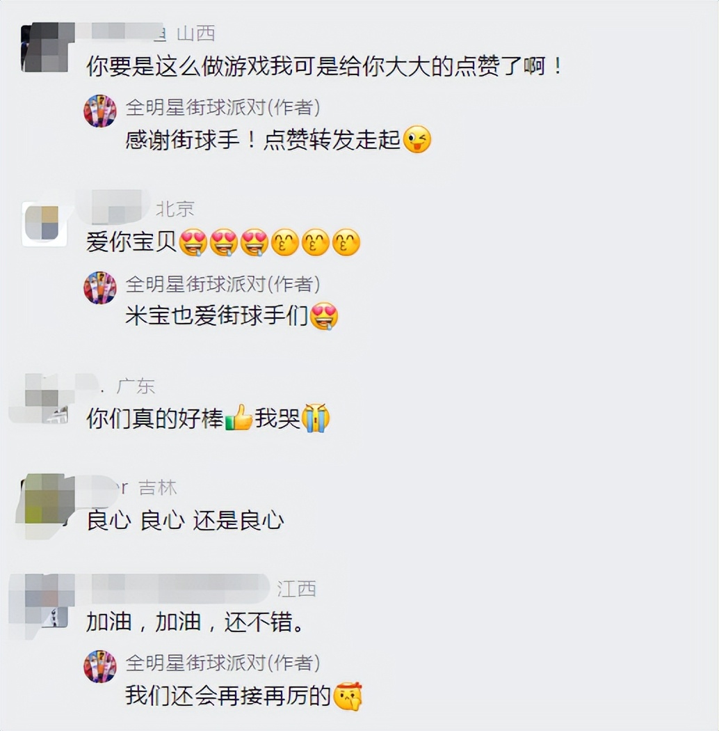Click the headband emoji after 我们还会再接再厉的
The image size is (719, 731).
348,695
